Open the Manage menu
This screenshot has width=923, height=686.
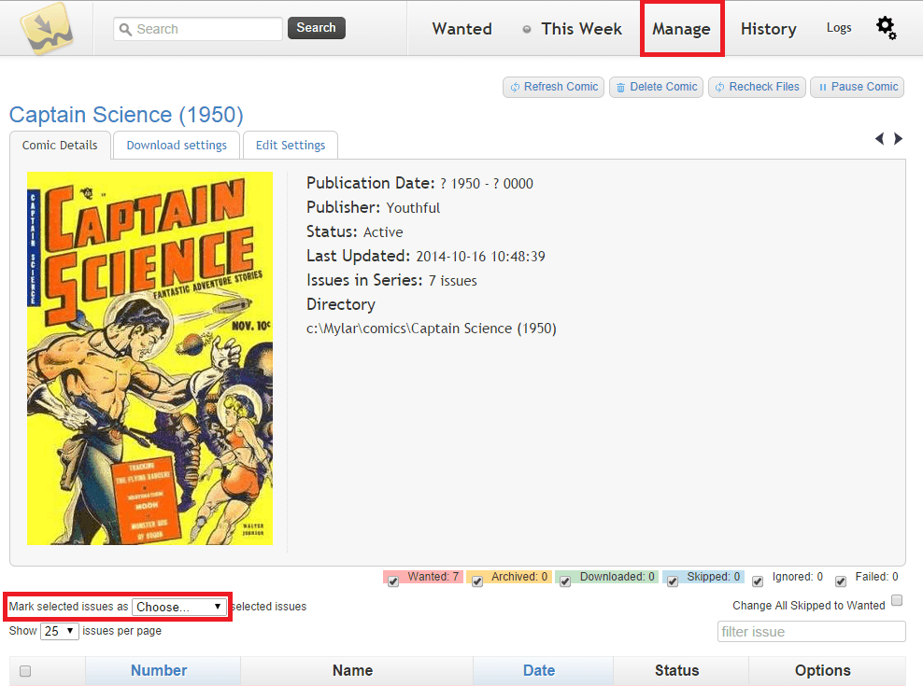(681, 29)
